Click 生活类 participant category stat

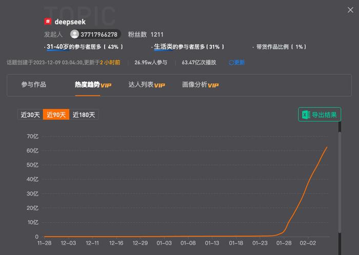189,47
